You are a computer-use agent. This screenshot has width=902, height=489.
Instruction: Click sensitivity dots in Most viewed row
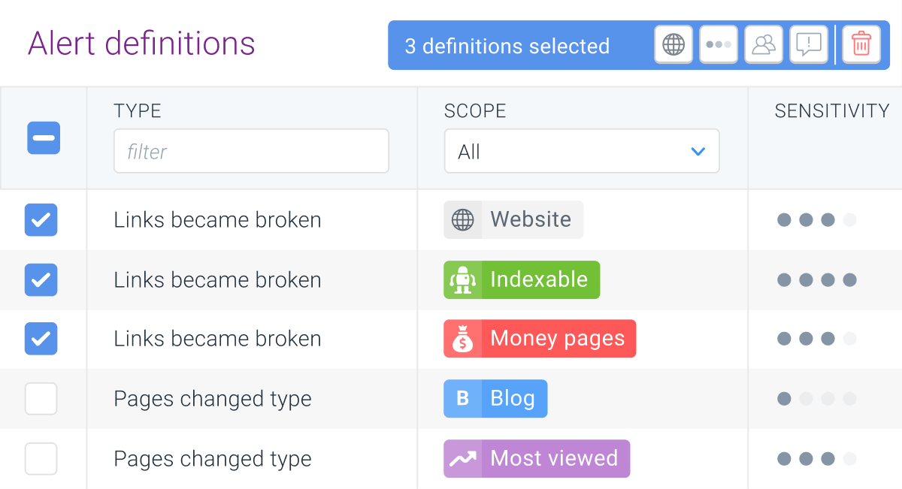817,459
